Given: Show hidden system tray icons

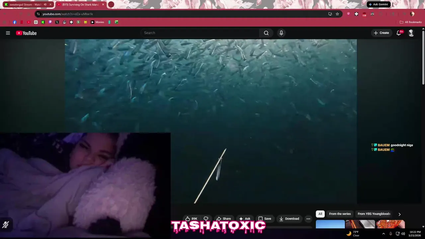Looking at the screenshot, I should (383, 234).
